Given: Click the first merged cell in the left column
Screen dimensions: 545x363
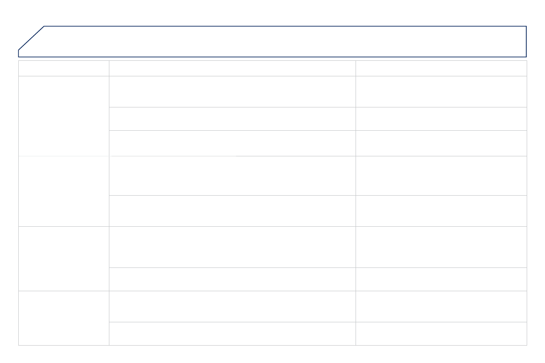Looking at the screenshot, I should click(64, 116).
